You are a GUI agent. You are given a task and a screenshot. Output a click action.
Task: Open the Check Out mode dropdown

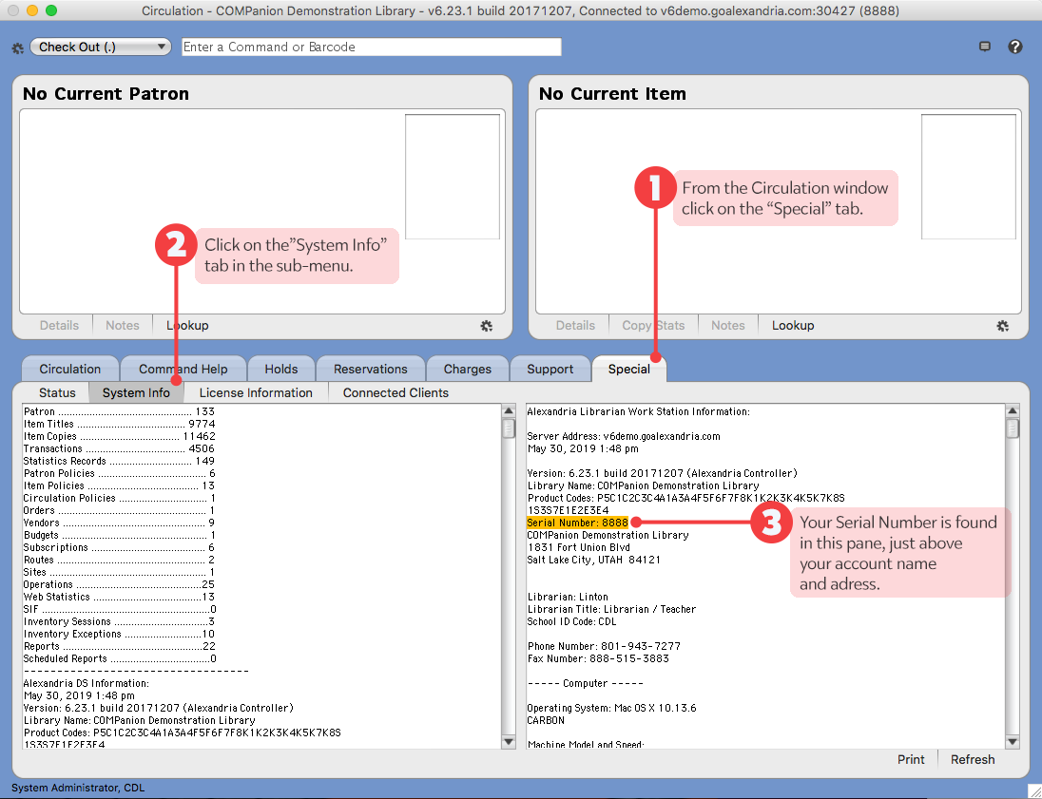101,47
